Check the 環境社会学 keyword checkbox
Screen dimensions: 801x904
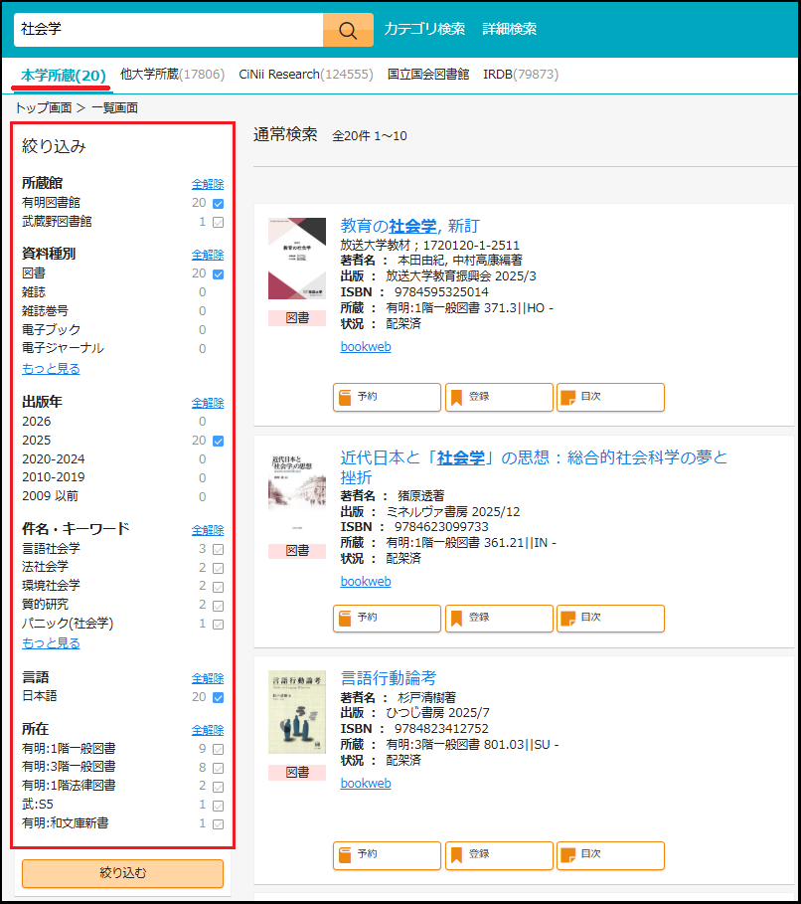click(x=218, y=587)
